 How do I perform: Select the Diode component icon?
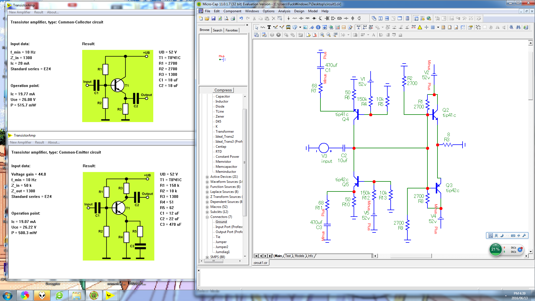point(314,18)
